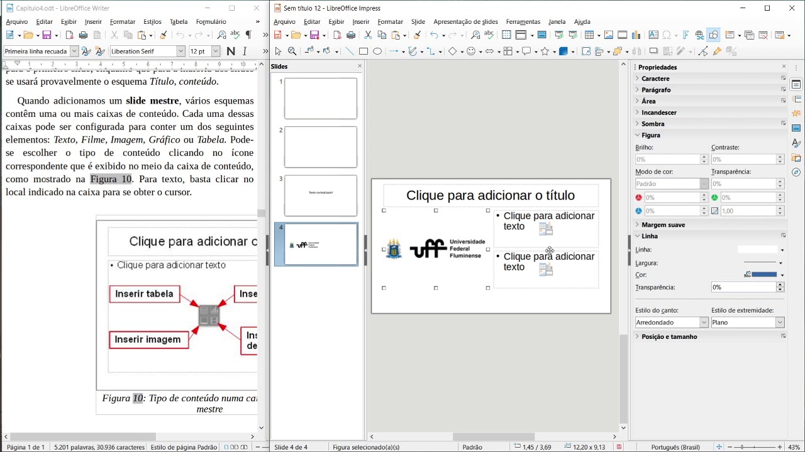Click the line Transparência 0% field
The image size is (805, 452).
743,287
